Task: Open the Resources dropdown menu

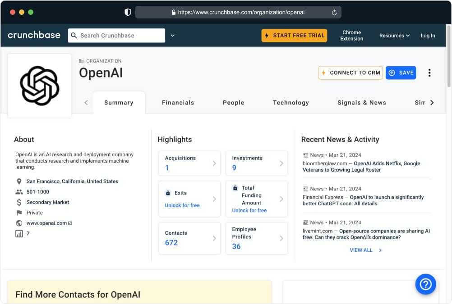Action: [x=394, y=36]
